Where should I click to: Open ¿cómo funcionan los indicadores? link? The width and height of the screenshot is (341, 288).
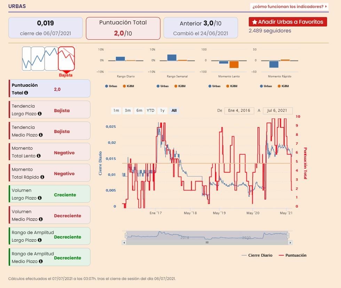pos(290,7)
